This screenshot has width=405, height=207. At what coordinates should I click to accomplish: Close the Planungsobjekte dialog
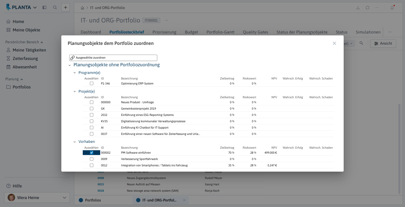click(334, 43)
